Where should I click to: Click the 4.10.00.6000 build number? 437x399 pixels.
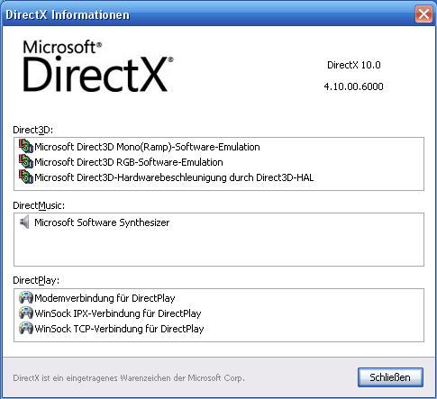click(x=354, y=86)
